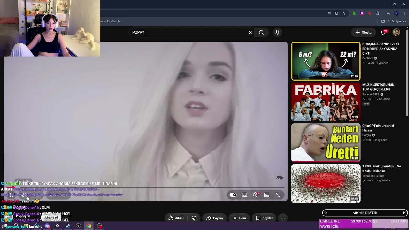The height and width of the screenshot is (230, 409).
Task: Dislike the video
Action: click(x=194, y=218)
